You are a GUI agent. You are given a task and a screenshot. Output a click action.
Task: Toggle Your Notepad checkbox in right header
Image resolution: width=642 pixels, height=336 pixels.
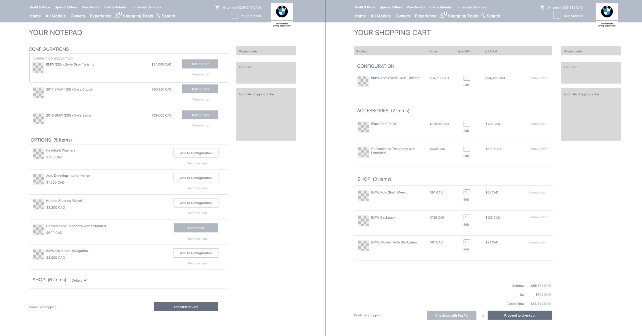(x=557, y=16)
